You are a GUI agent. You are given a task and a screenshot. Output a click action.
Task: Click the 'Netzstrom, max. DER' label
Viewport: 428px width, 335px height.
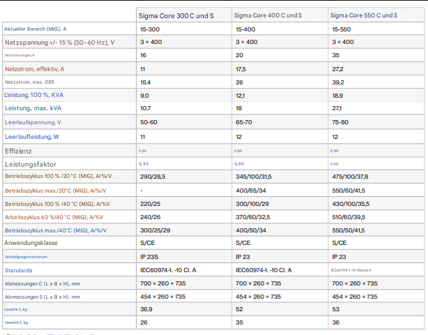coord(29,82)
